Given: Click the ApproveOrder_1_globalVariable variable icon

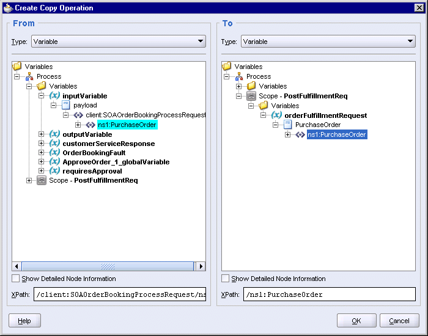Looking at the screenshot, I should pos(54,162).
